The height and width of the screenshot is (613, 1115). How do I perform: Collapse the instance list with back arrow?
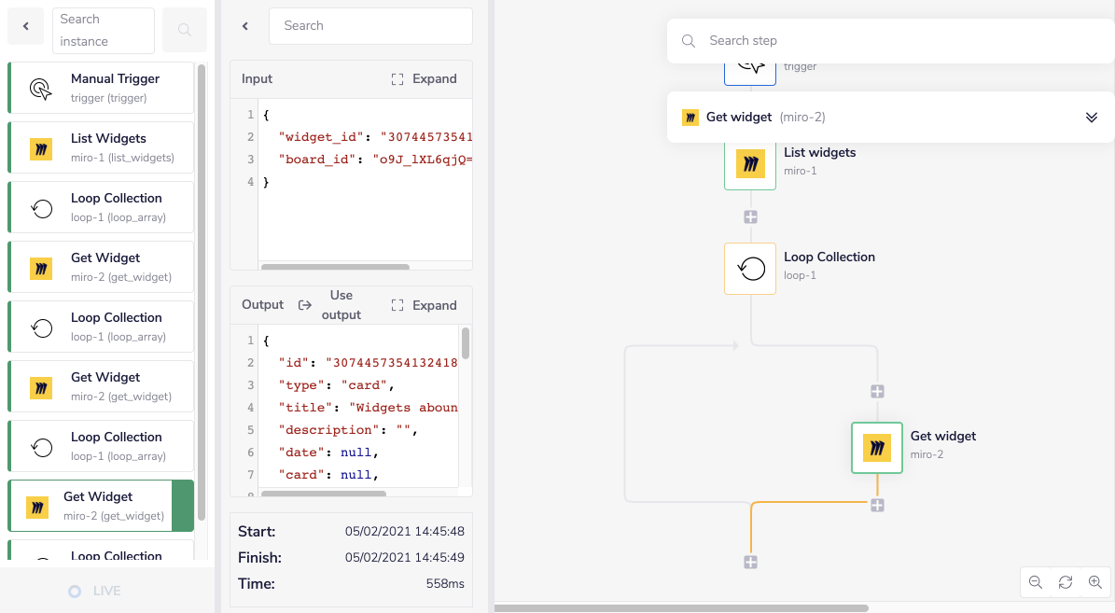(26, 27)
